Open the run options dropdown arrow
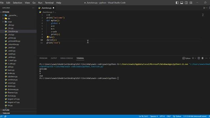The height and width of the screenshot is (118, 210). tap(207, 8)
